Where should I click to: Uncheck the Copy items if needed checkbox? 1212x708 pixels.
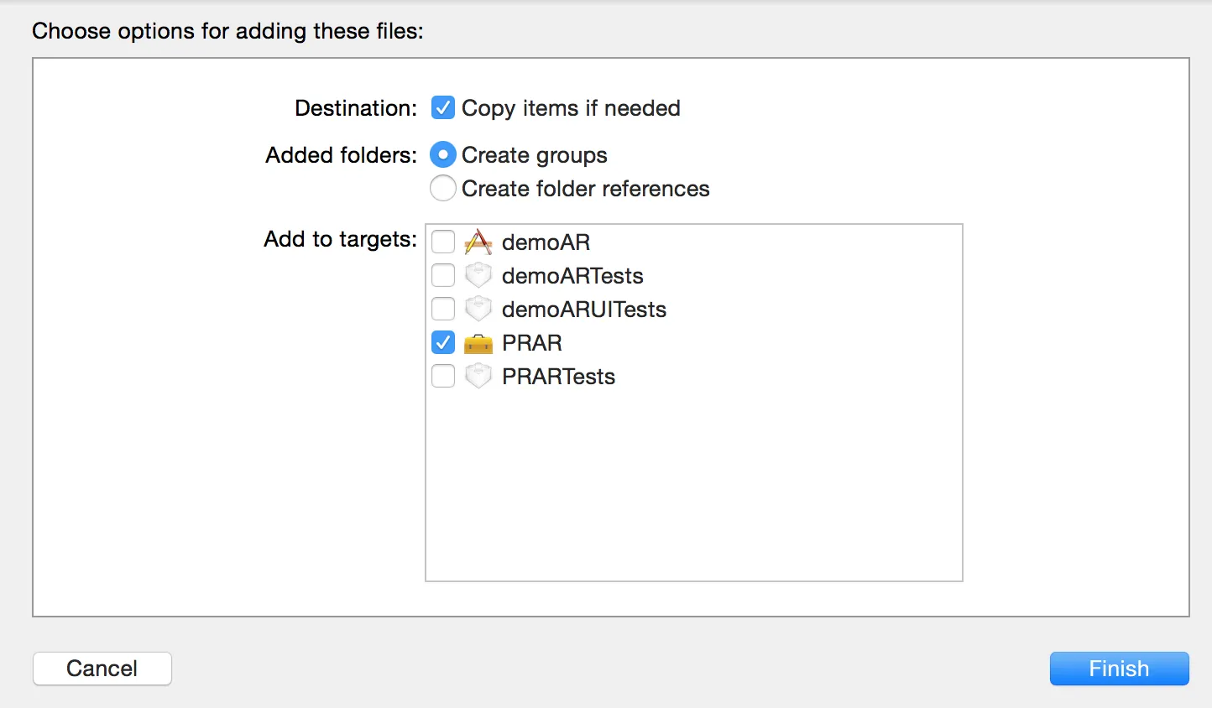(443, 108)
